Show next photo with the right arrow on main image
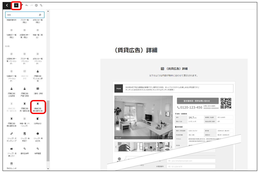This screenshot has height=173, width=259. coord(170,118)
